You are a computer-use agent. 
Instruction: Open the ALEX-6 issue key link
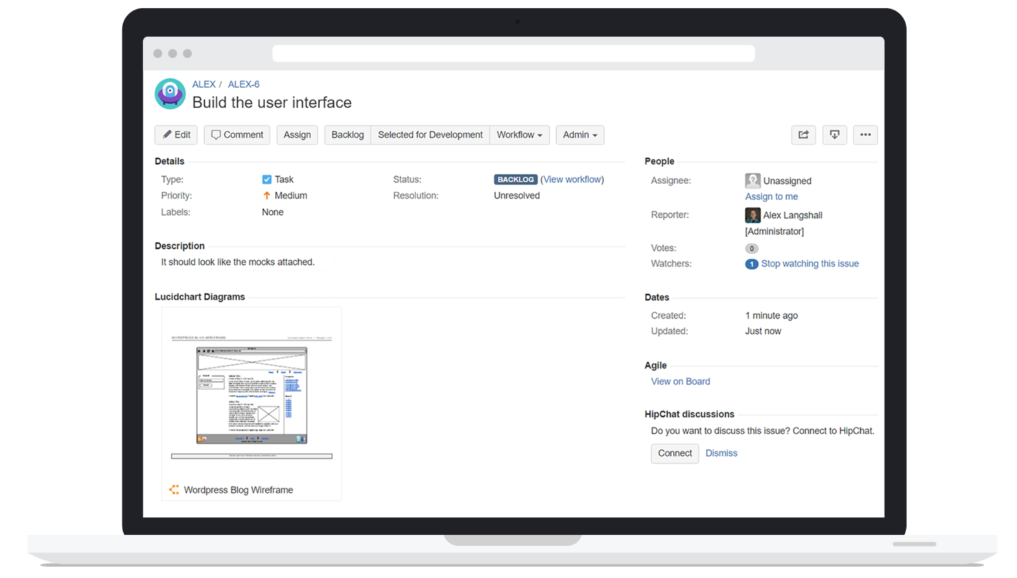tap(244, 84)
